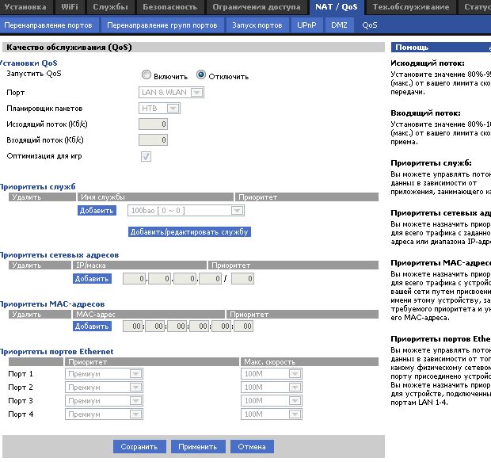Switch to 'Ограничения доступа' main tab
Viewport: 491px width, 462px height.
[x=257, y=7]
